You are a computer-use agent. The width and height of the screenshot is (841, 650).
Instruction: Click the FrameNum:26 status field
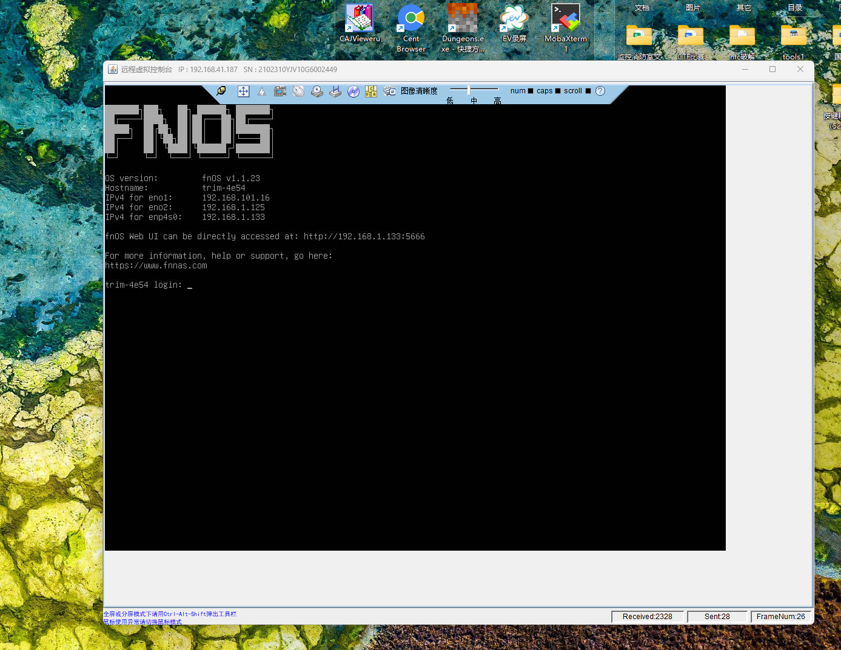781,617
